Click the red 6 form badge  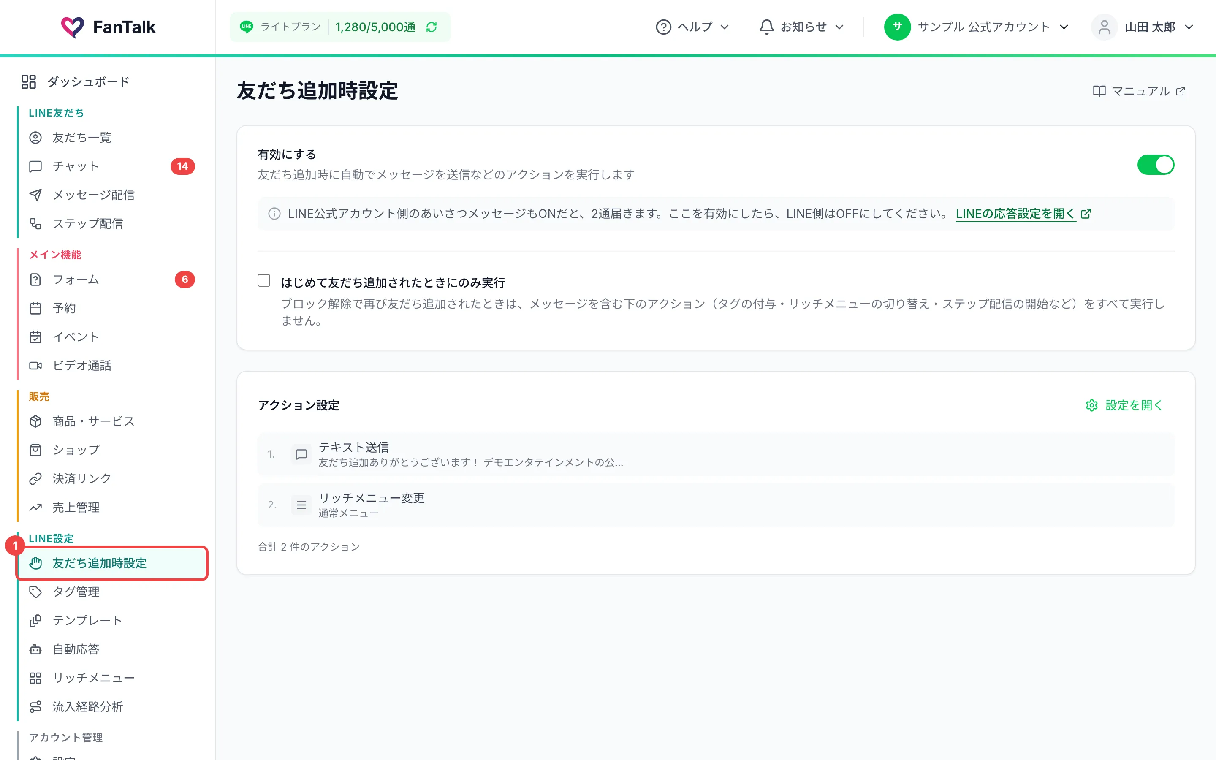pos(185,280)
